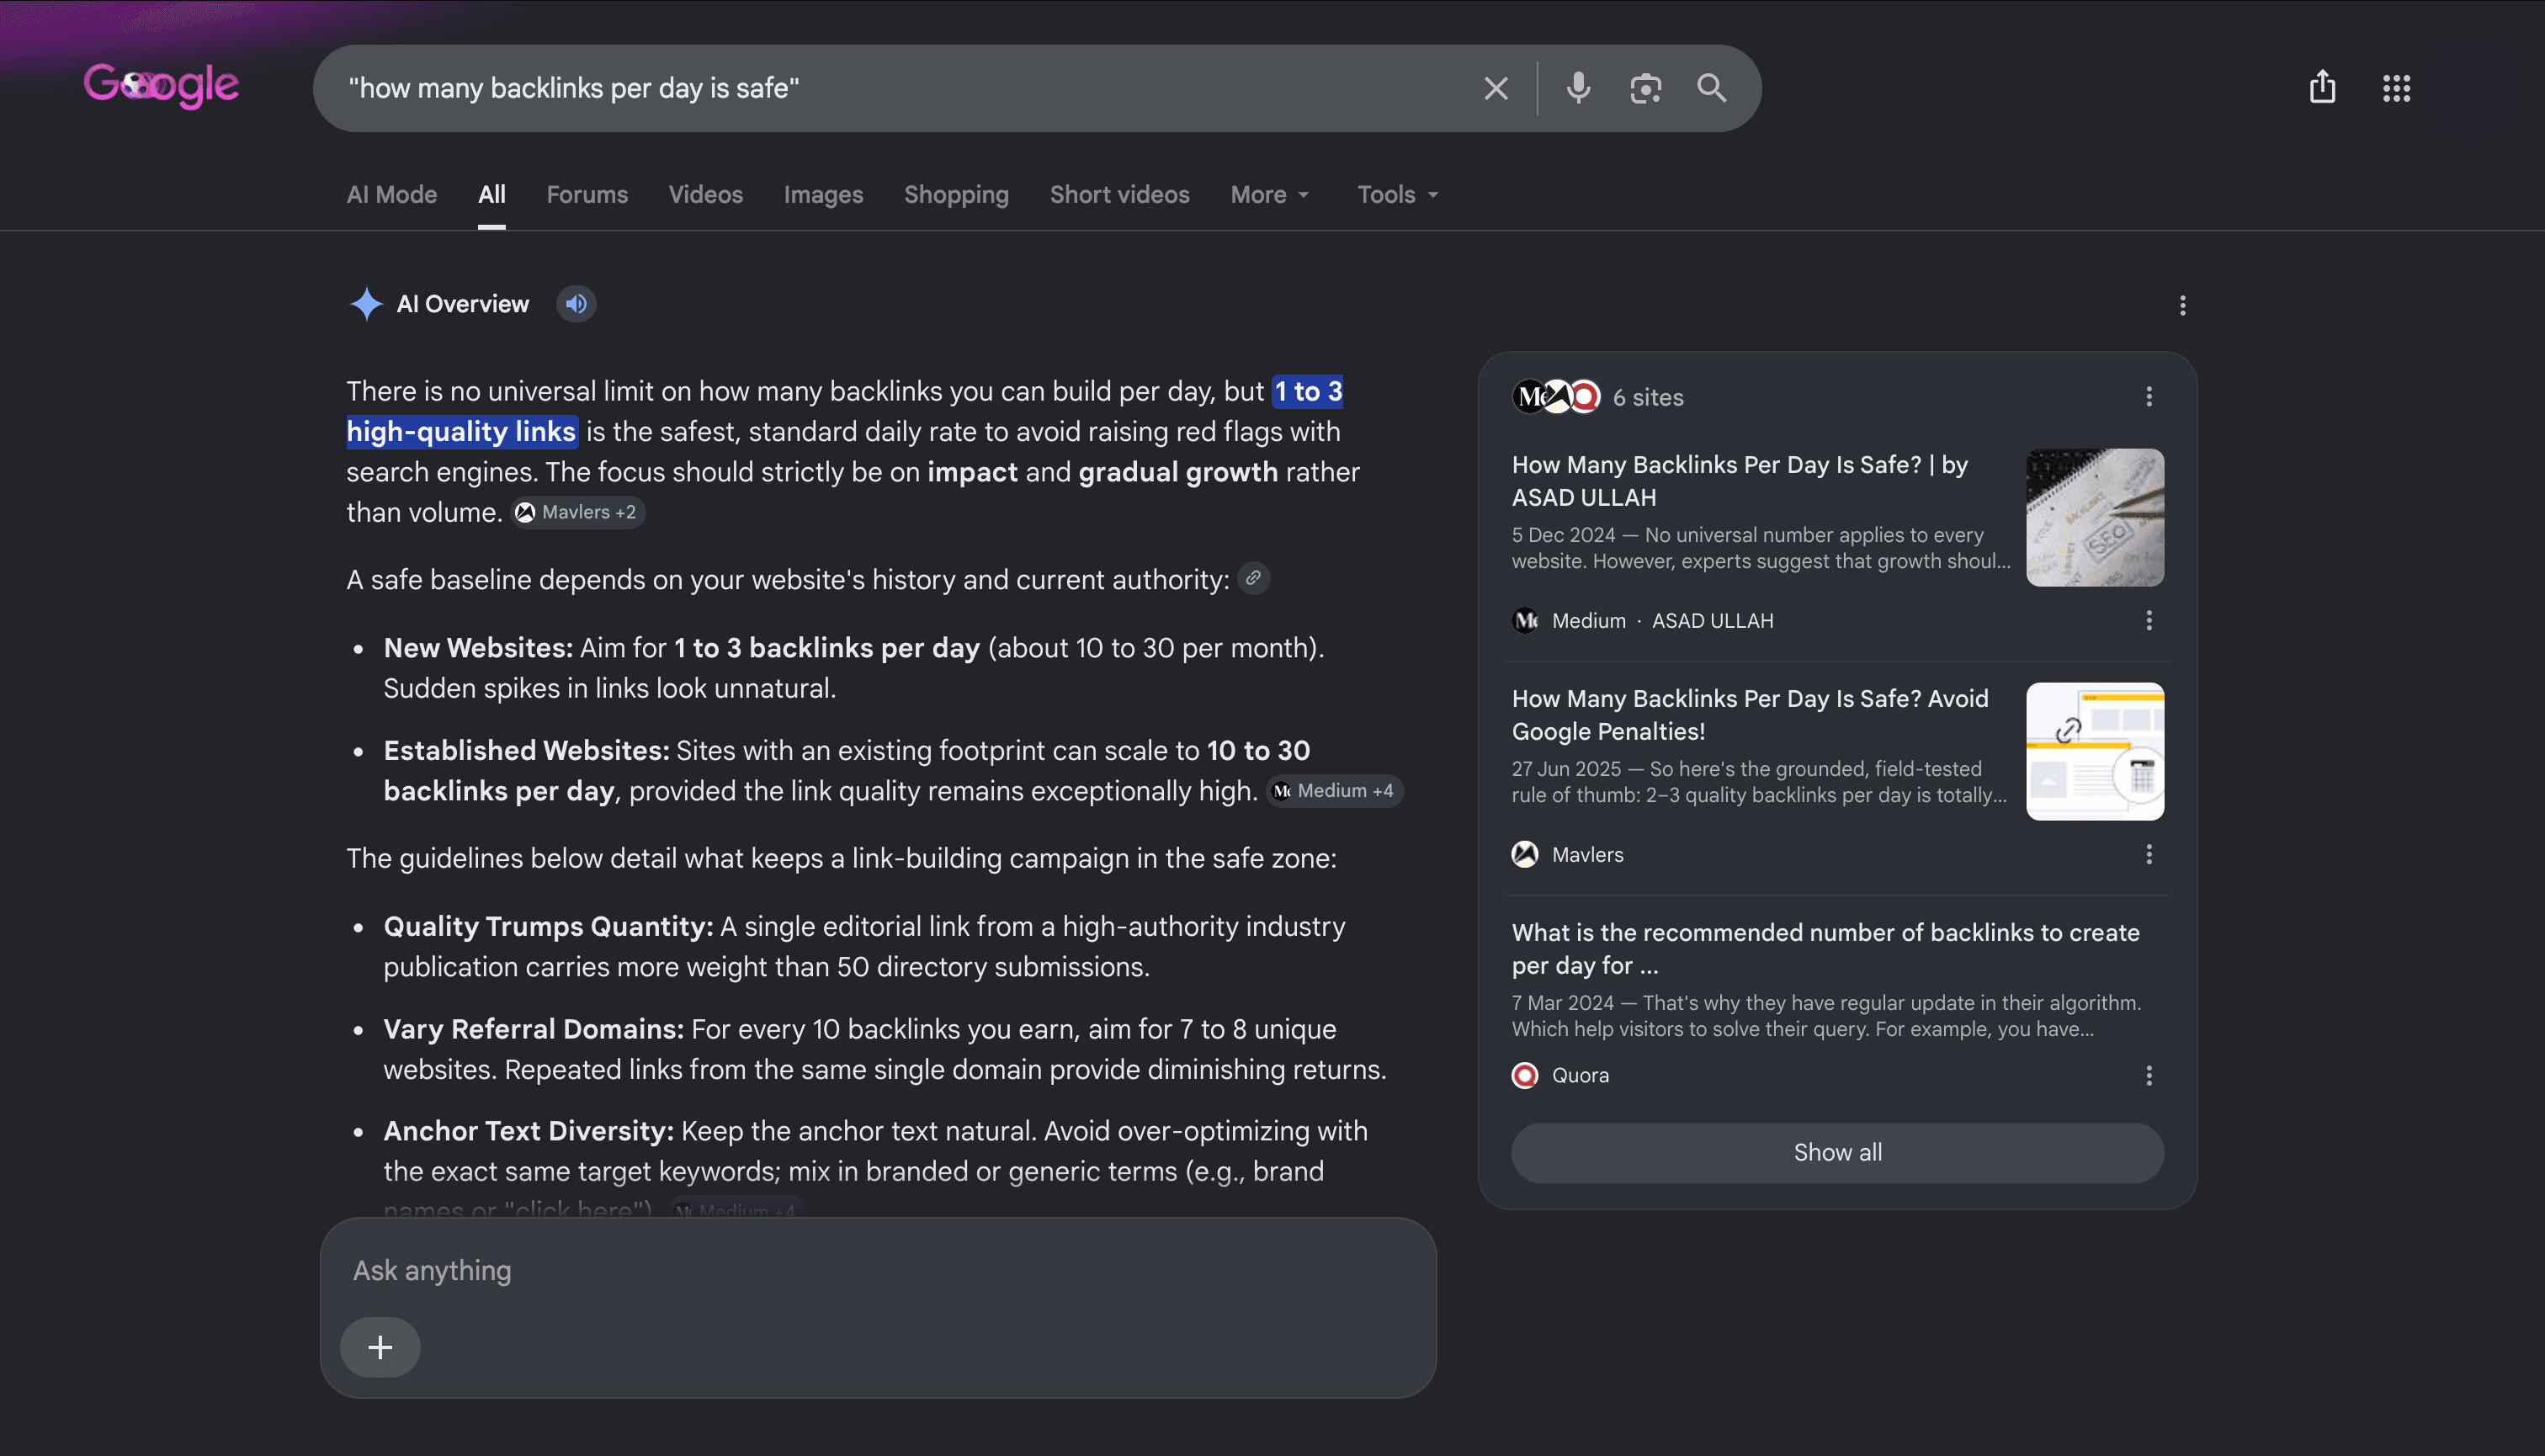Click the 'AI Overview' heading text
The image size is (2545, 1456).
pos(463,304)
